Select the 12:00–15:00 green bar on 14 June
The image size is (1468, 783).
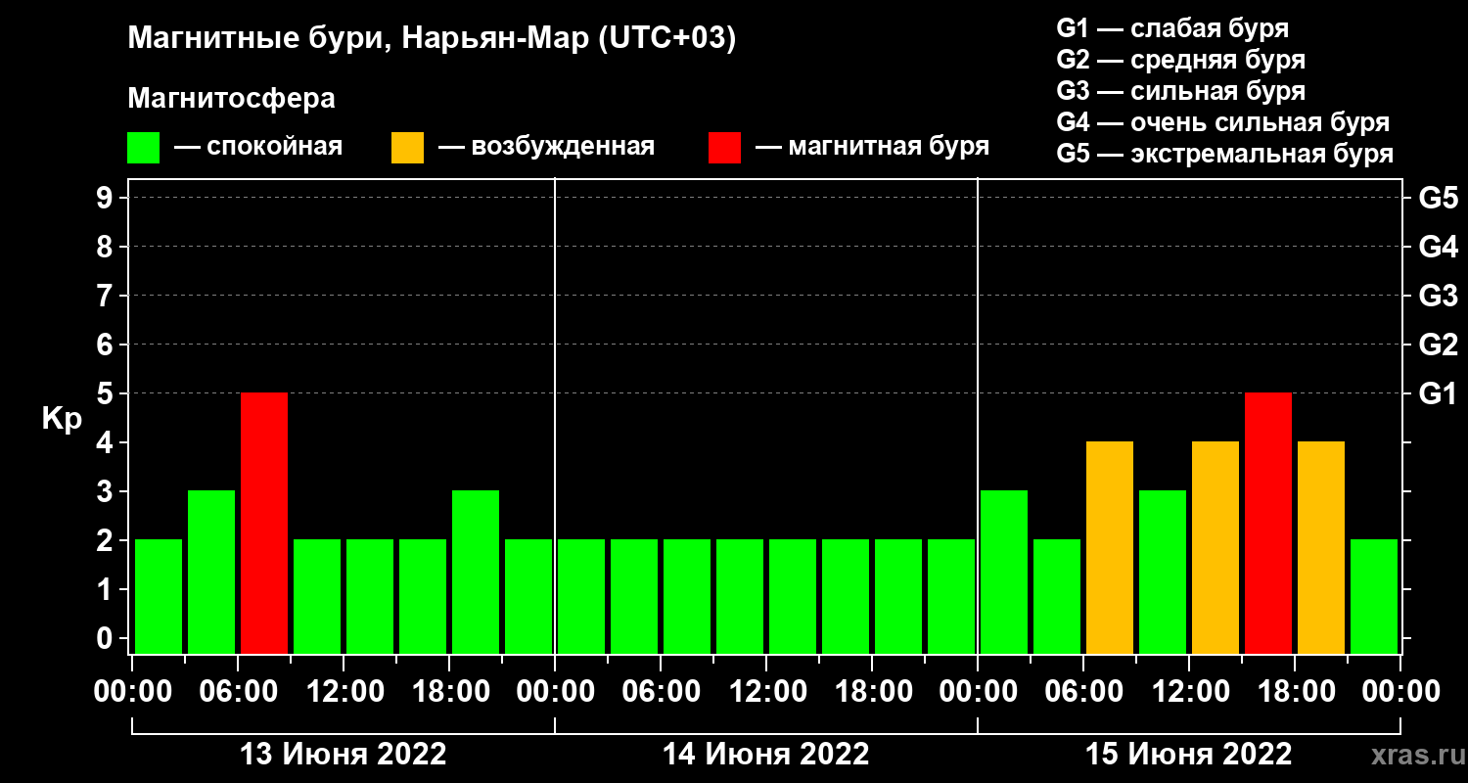(x=793, y=596)
